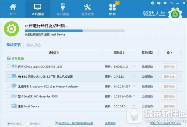The height and width of the screenshot is (127, 187).
Task: Open version dropdown for 6.30.224.217
Action: [134, 86]
